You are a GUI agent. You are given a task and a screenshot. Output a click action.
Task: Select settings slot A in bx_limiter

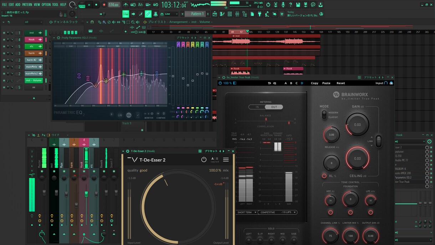coord(285,83)
